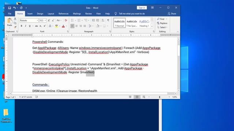
Task: Click the Undo arrow icon
Action: [x=15, y=8]
